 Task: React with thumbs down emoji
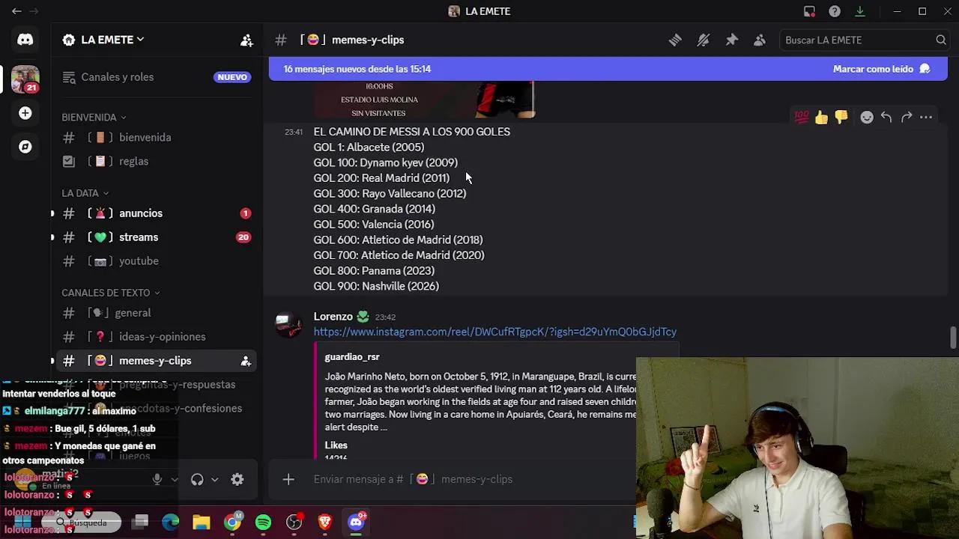click(x=841, y=117)
